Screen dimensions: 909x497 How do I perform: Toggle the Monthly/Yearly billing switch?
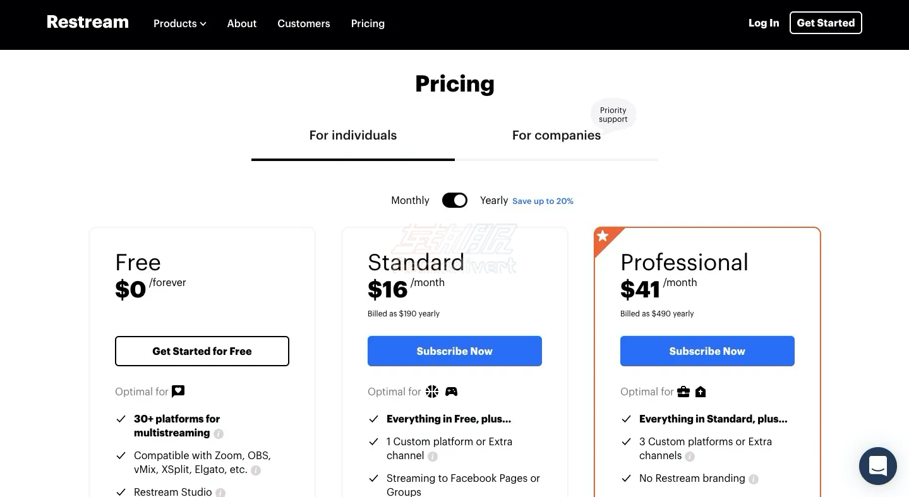click(x=455, y=200)
